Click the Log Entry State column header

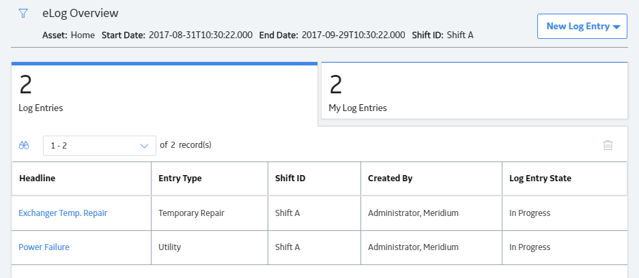pyautogui.click(x=565, y=179)
